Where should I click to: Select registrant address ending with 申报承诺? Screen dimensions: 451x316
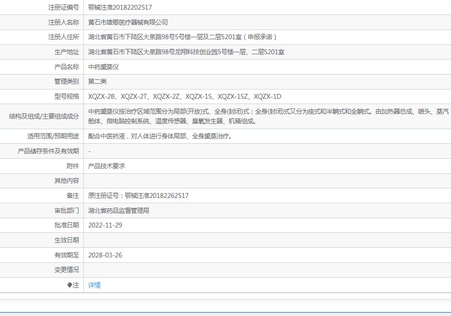(x=183, y=37)
